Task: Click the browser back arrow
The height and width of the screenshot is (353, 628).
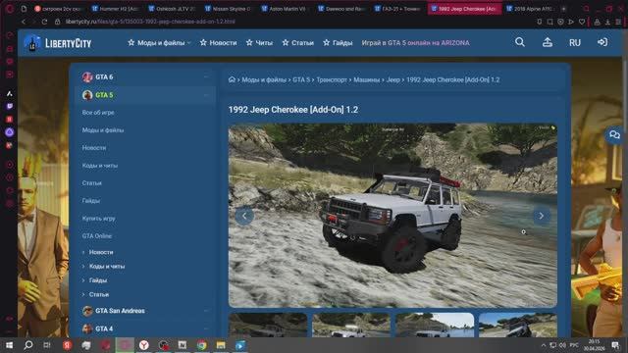Action: coord(24,22)
